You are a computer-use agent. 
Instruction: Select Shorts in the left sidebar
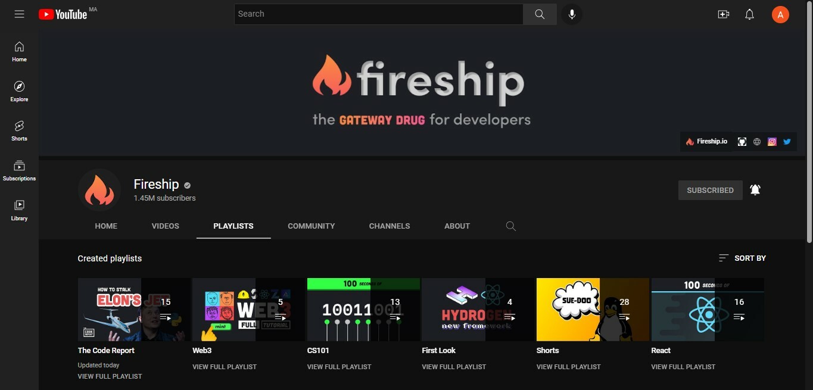18,130
